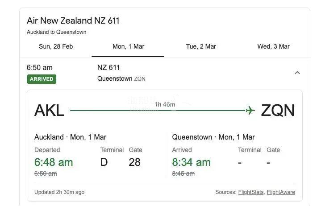This screenshot has height=206, width=321.
Task: Click the 6:48 am actual departure time
Action: point(54,162)
